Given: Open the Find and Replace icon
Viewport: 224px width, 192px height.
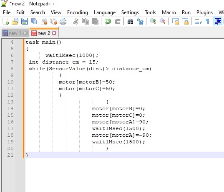Looking at the screenshot, I should coord(140,21).
